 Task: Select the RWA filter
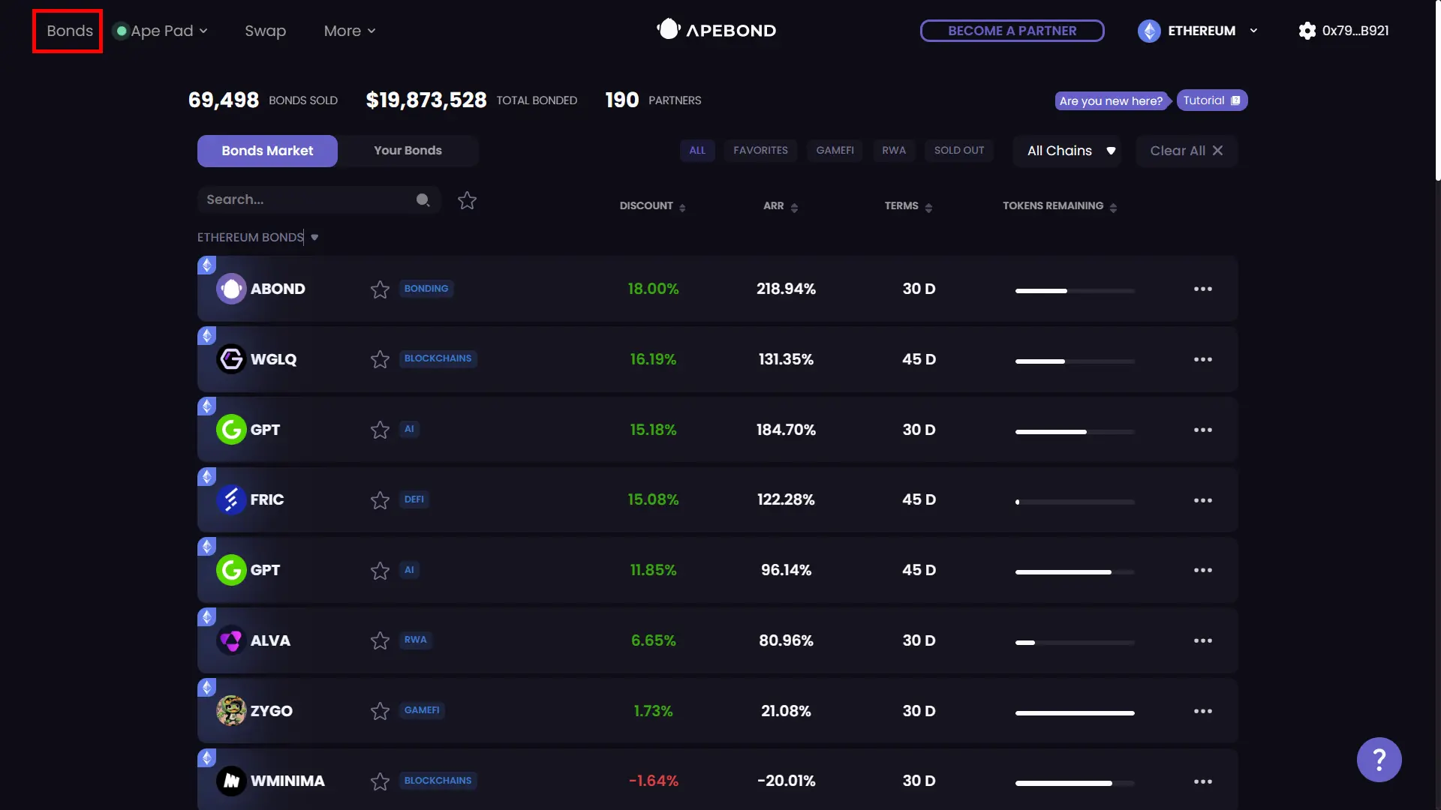point(894,151)
